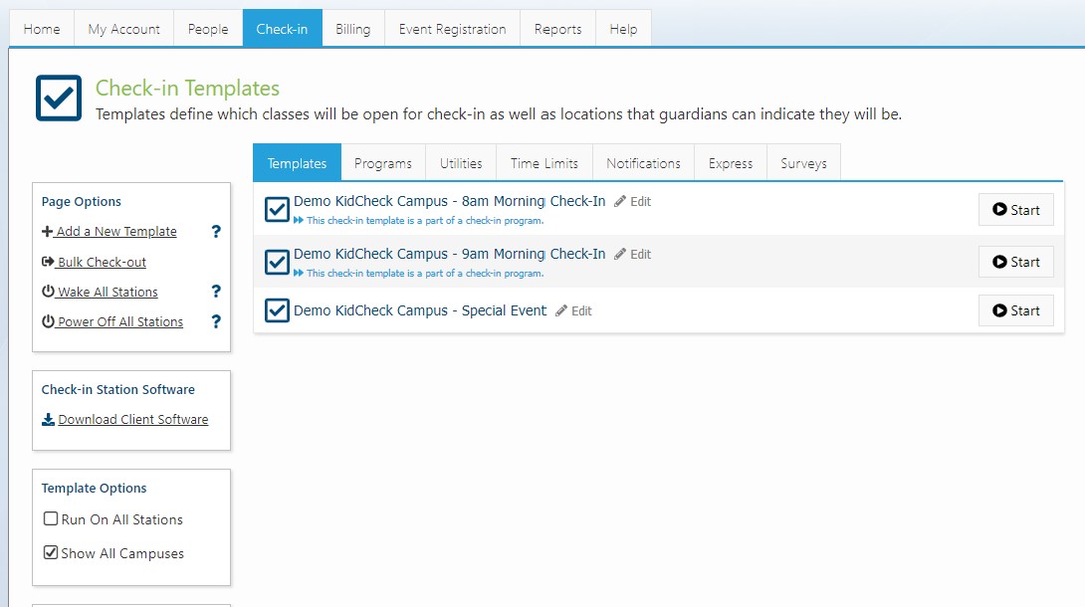This screenshot has width=1085, height=607.
Task: Toggle checkbox for 9am Morning Check-In template
Action: point(277,262)
